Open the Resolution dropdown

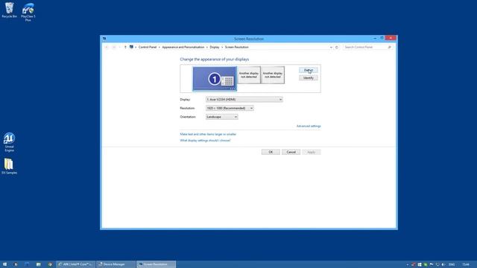click(230, 108)
